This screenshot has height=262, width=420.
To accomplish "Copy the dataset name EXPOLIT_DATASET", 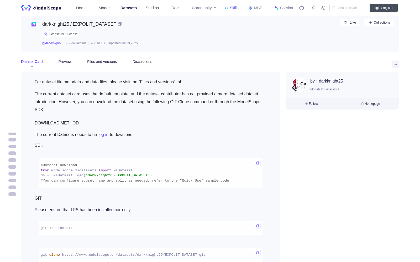I will pos(120,24).
